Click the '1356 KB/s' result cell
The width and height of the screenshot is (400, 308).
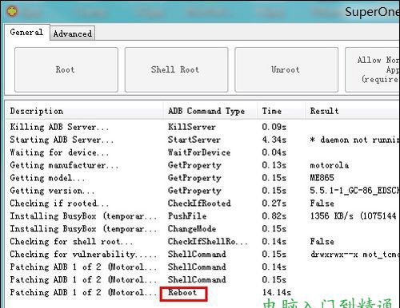(x=354, y=216)
